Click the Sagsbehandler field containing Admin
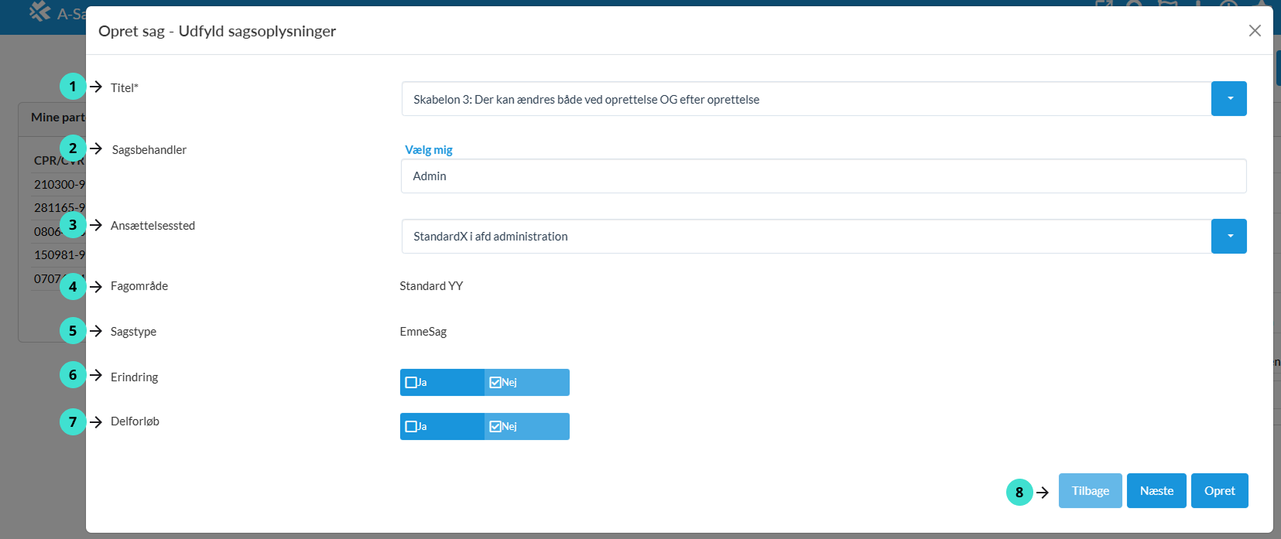Screen dimensions: 1281x539 click(x=823, y=176)
